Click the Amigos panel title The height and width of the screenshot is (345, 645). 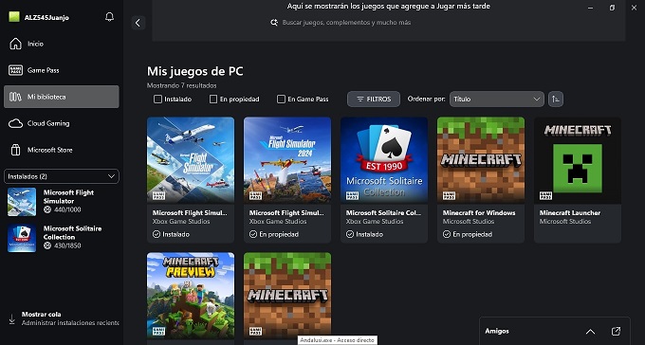point(497,331)
